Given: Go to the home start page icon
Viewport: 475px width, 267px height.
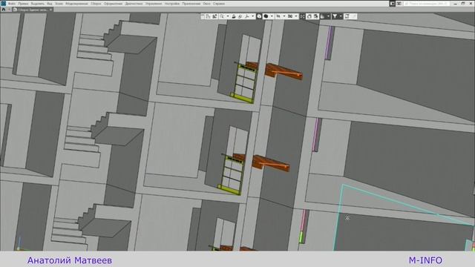Looking at the screenshot, I should 4,10.
